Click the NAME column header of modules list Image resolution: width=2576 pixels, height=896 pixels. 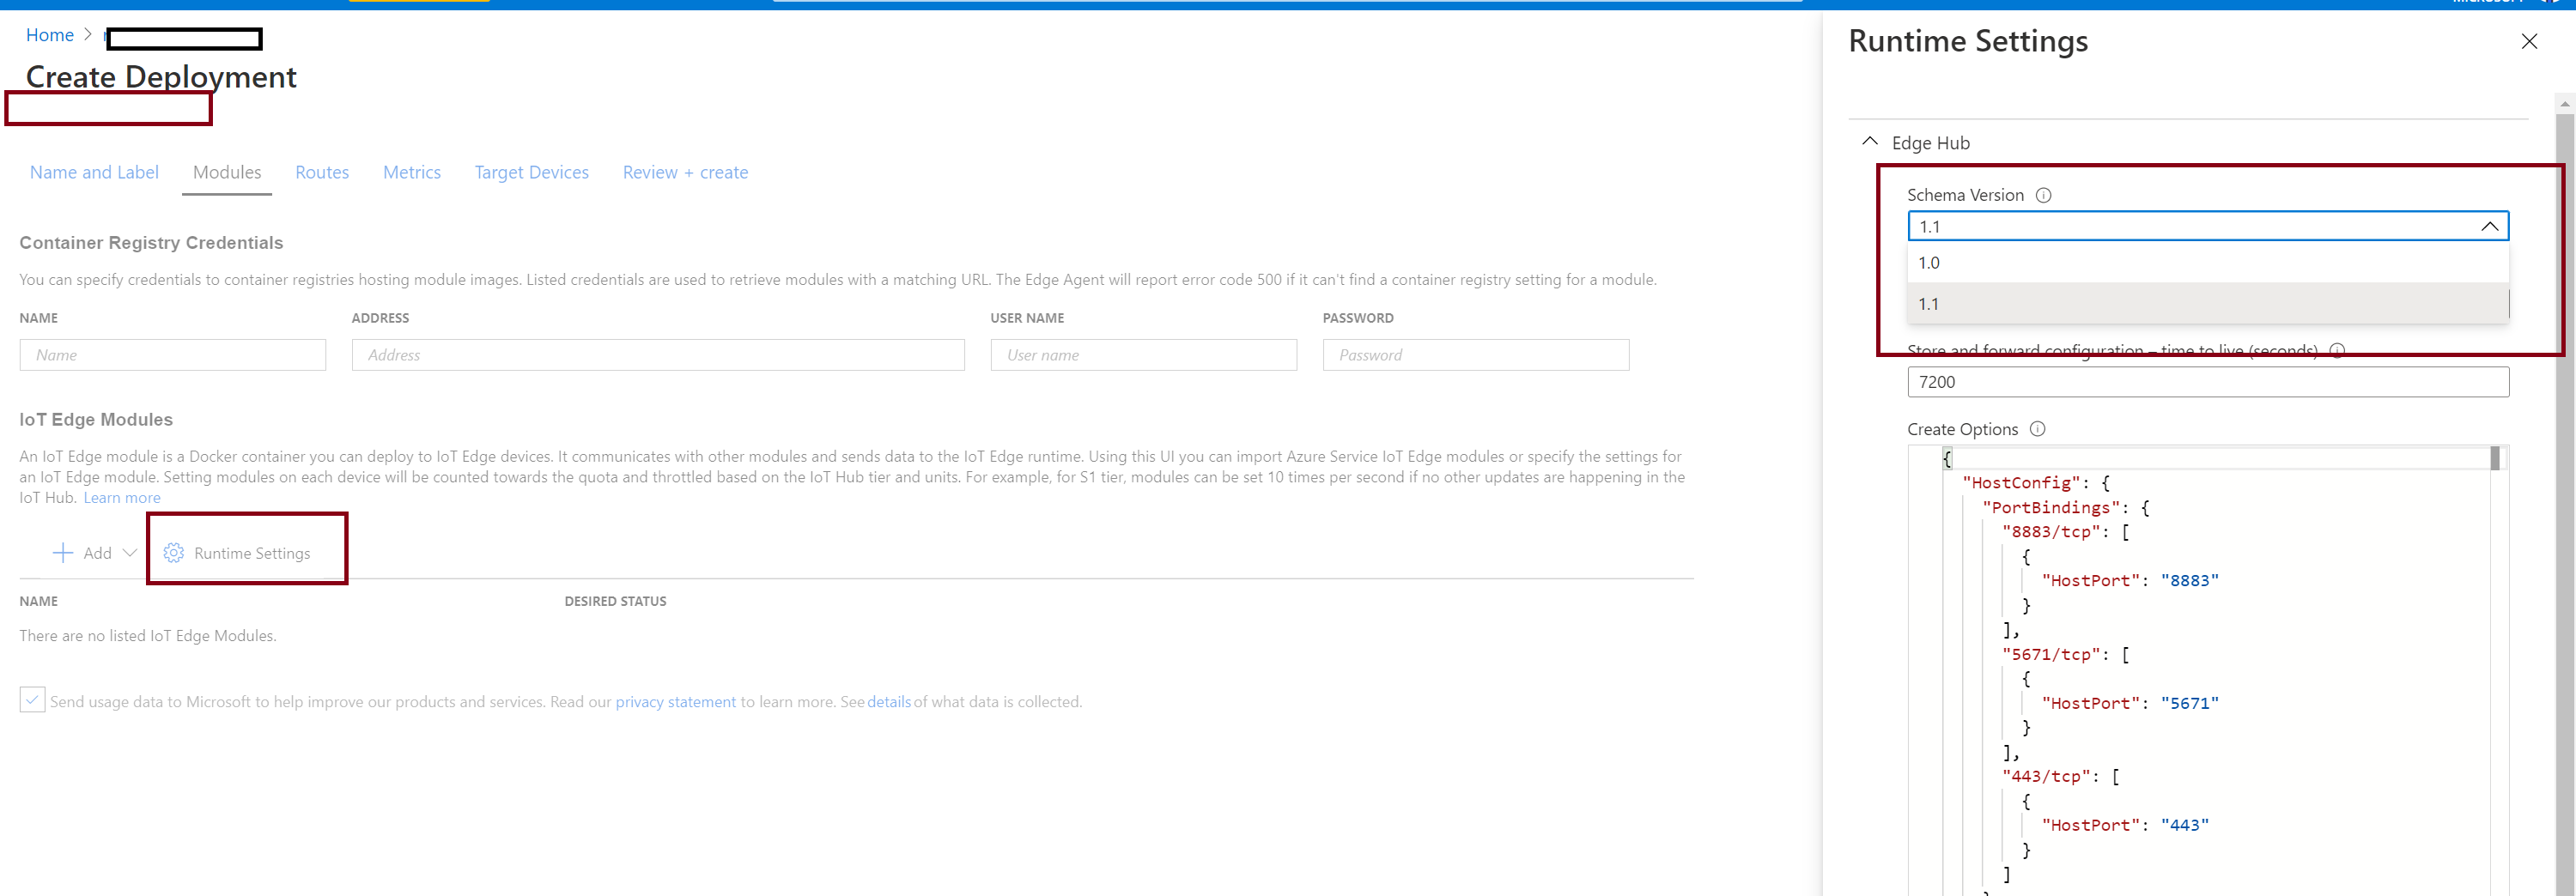39,601
